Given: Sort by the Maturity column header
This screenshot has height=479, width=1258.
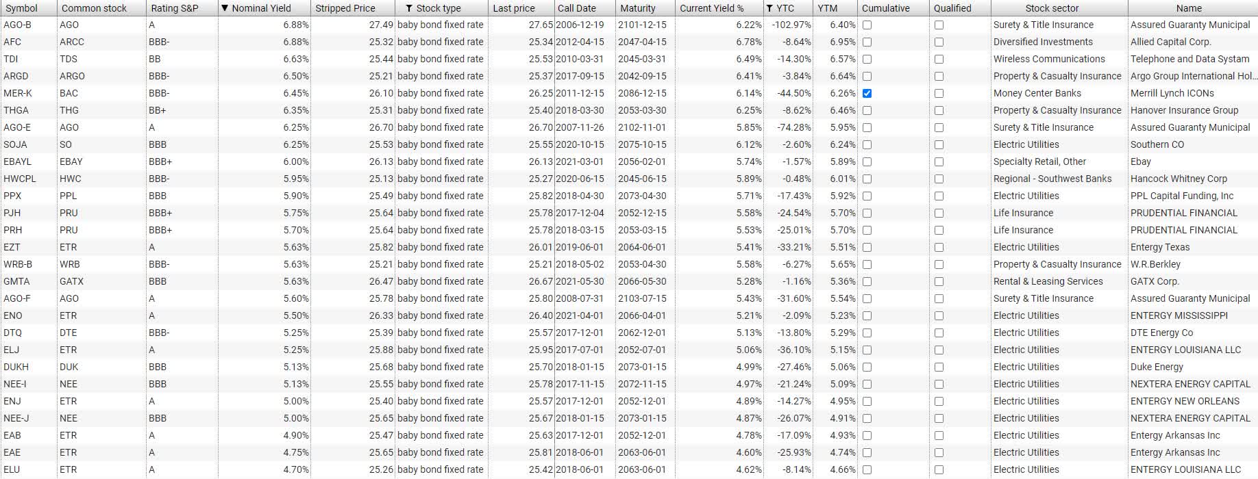Looking at the screenshot, I should (645, 8).
